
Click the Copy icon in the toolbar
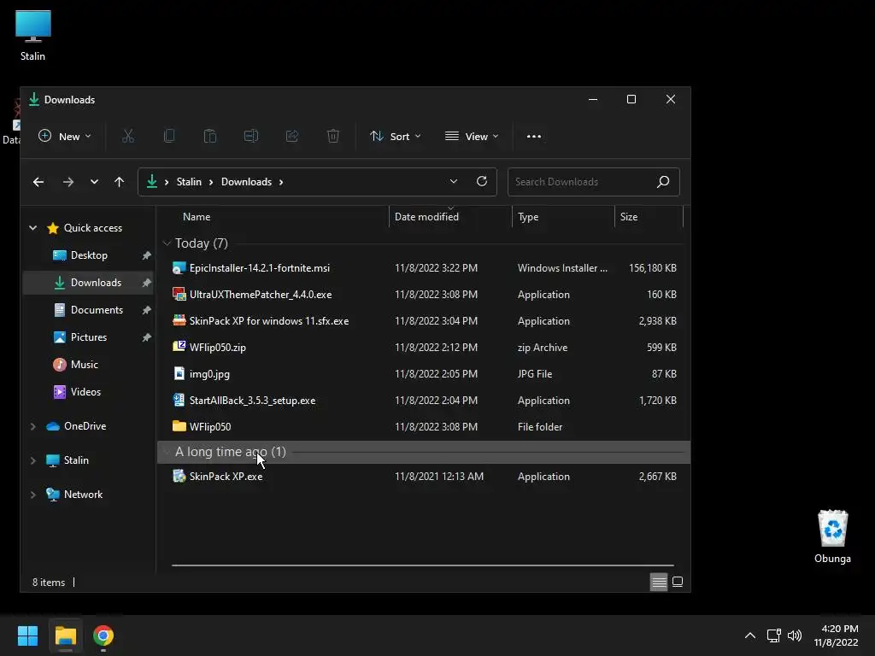point(169,136)
